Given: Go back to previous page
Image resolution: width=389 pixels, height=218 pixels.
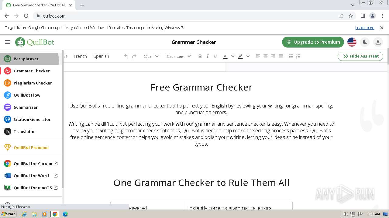Looking at the screenshot, I should [7, 16].
